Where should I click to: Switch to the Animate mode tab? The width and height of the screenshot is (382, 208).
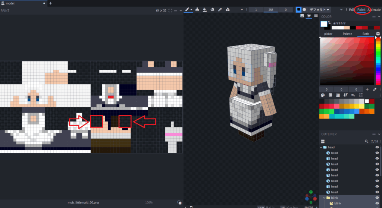point(375,10)
